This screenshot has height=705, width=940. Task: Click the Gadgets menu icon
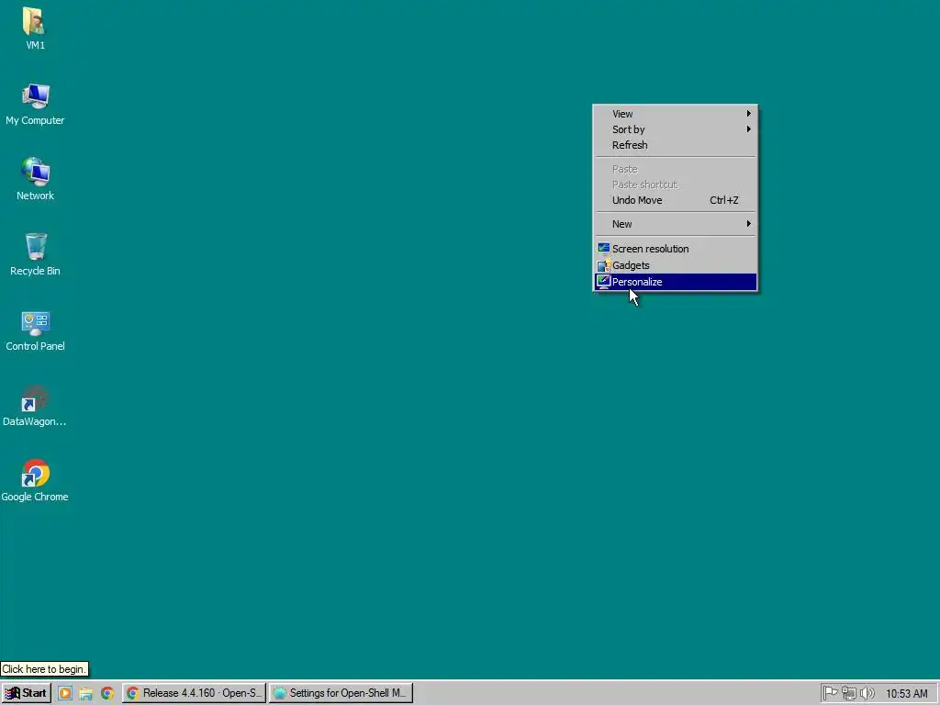604,265
